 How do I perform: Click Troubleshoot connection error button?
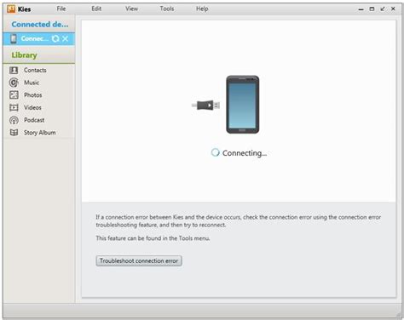(x=139, y=260)
